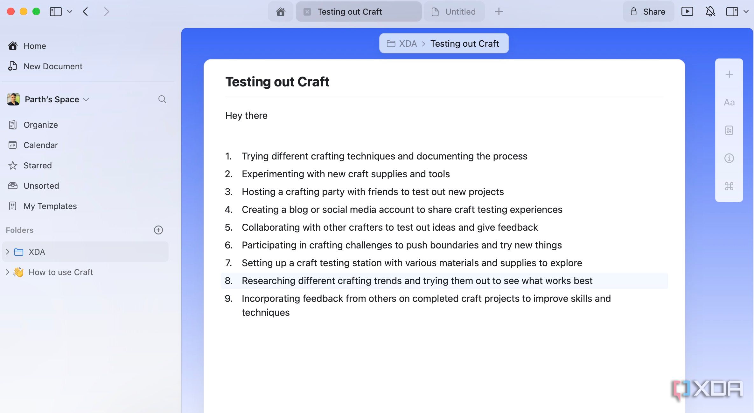The height and width of the screenshot is (413, 754).
Task: Click list item Trying different crafting techniques
Action: pyautogui.click(x=385, y=156)
